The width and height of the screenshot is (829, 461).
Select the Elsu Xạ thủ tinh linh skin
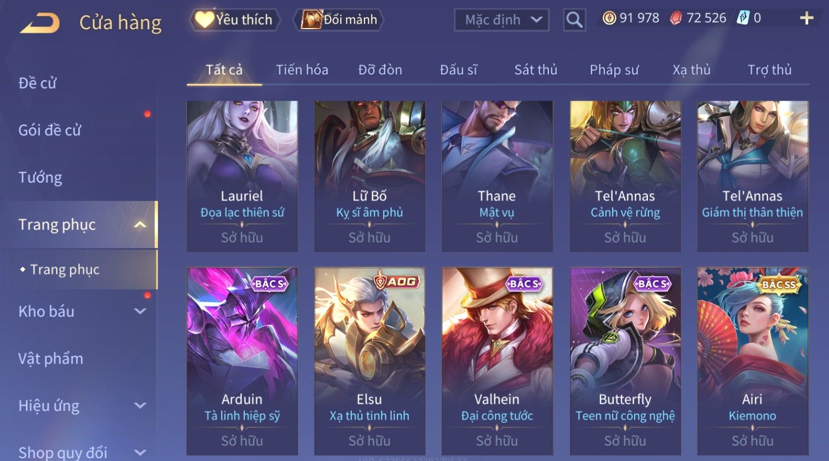point(369,361)
